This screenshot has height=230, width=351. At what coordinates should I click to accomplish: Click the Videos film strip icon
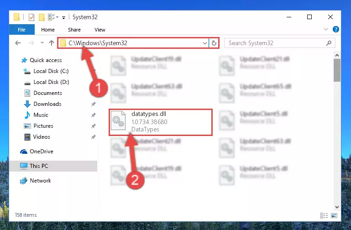point(27,137)
